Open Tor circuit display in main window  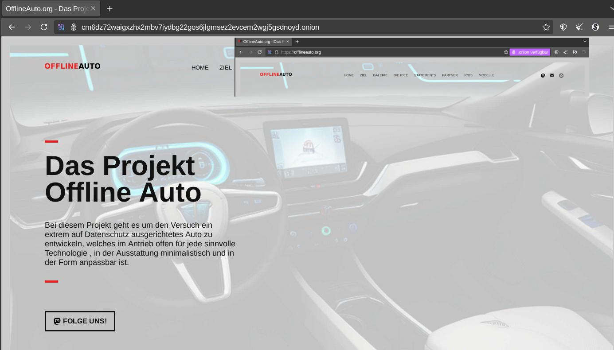point(61,27)
